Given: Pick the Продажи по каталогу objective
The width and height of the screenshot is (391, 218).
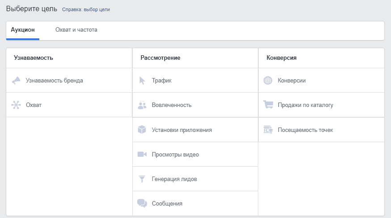Looking at the screenshot, I should click(321, 105).
